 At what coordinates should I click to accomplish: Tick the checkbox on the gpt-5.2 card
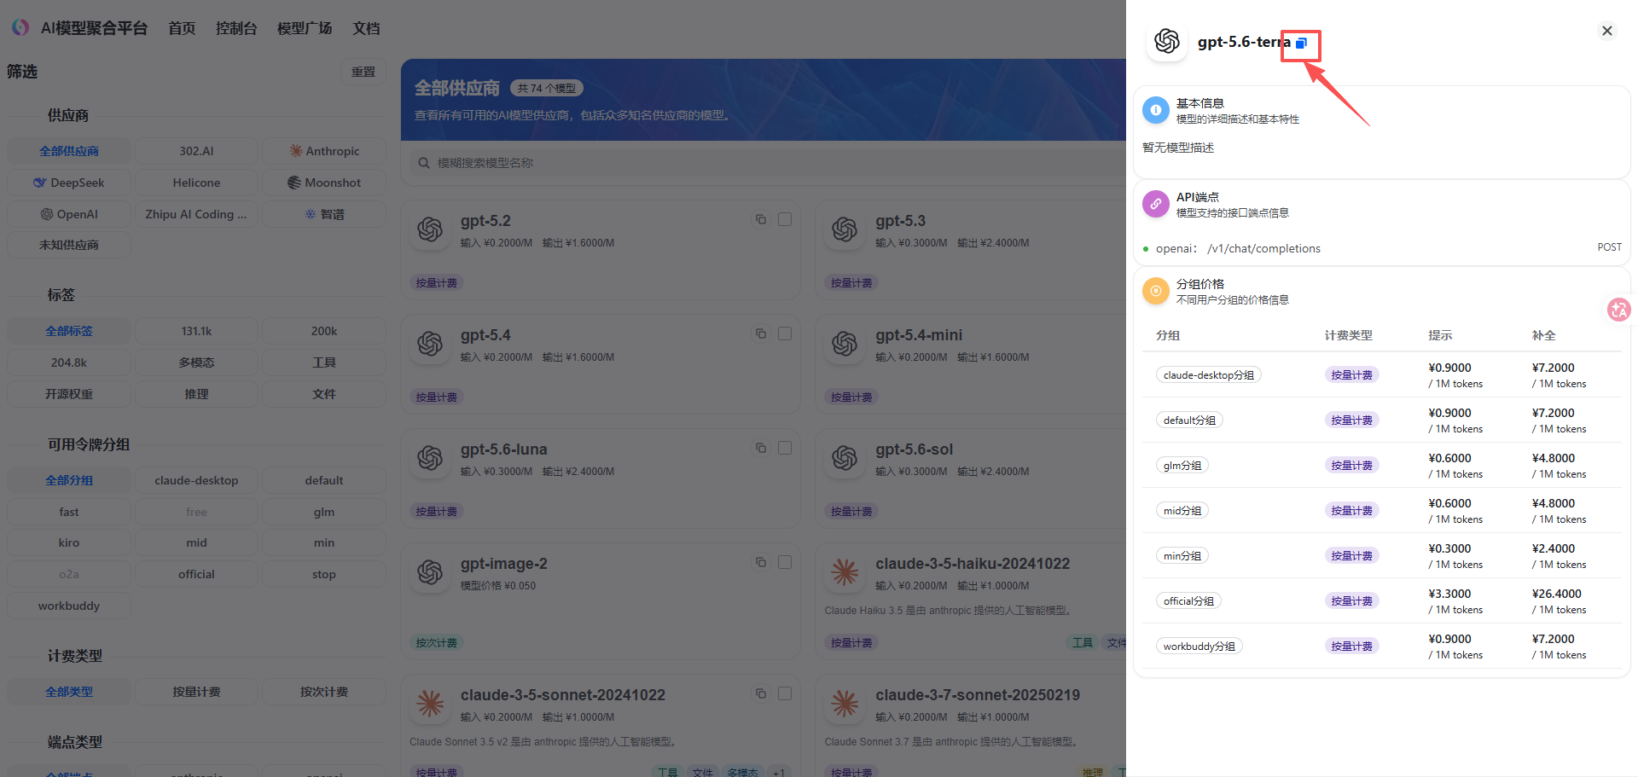(785, 219)
